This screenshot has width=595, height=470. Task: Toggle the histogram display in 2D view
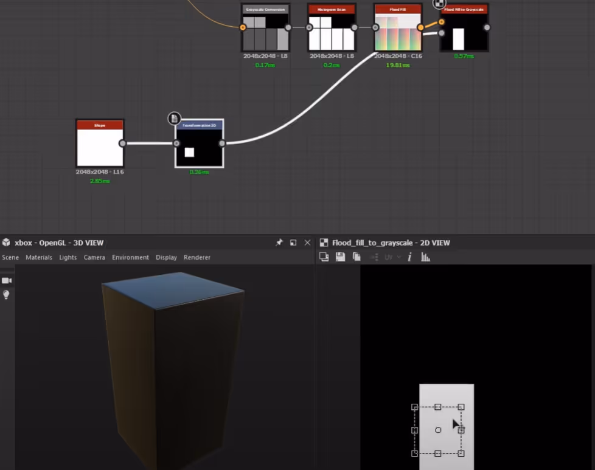pos(425,257)
